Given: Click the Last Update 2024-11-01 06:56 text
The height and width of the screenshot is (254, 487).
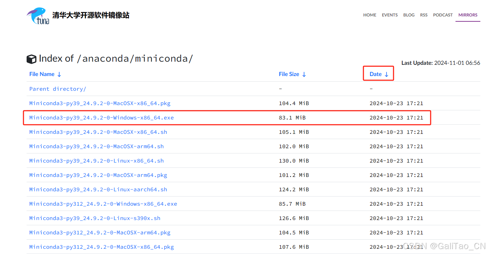Looking at the screenshot, I should click(x=441, y=63).
